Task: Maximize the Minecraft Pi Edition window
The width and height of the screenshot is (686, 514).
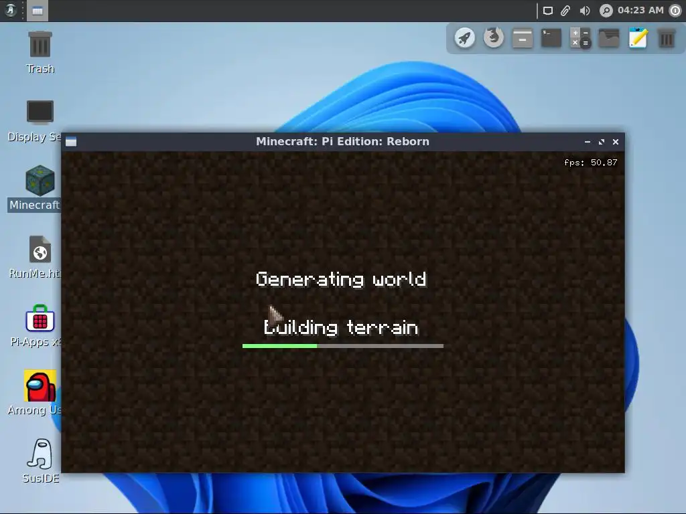Action: [602, 142]
